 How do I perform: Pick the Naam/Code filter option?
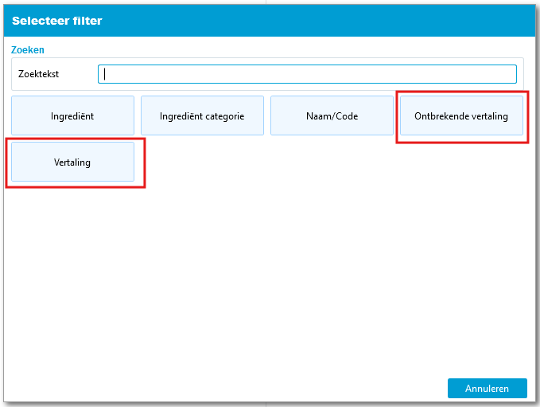pos(332,116)
